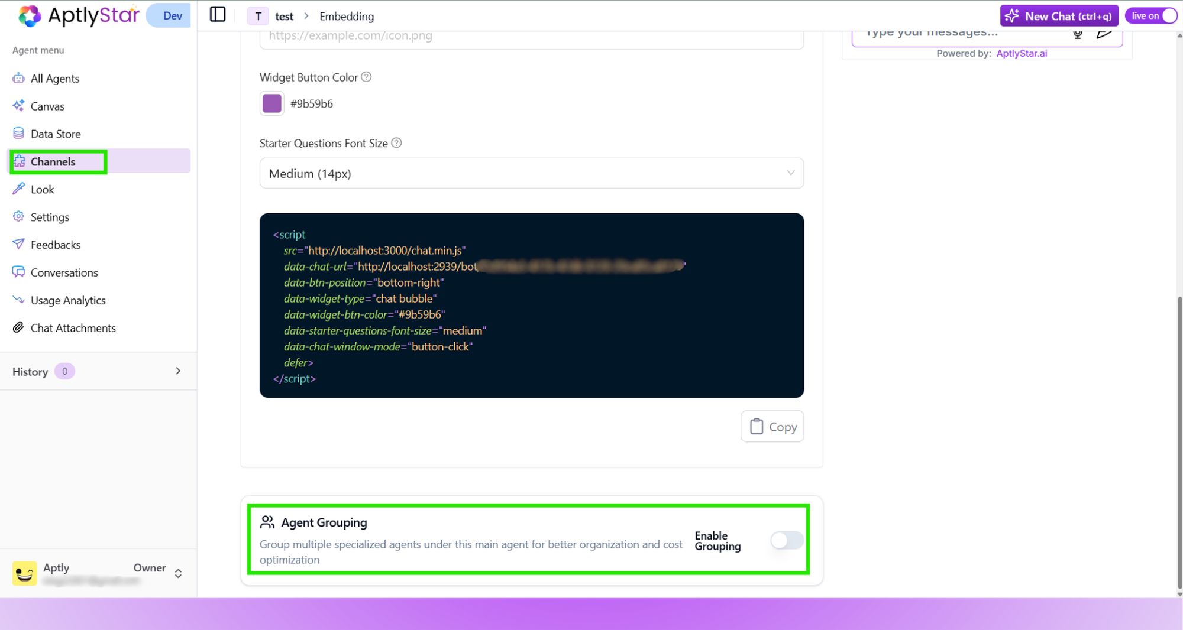Click the page vertical scrollbar

pyautogui.click(x=1179, y=443)
